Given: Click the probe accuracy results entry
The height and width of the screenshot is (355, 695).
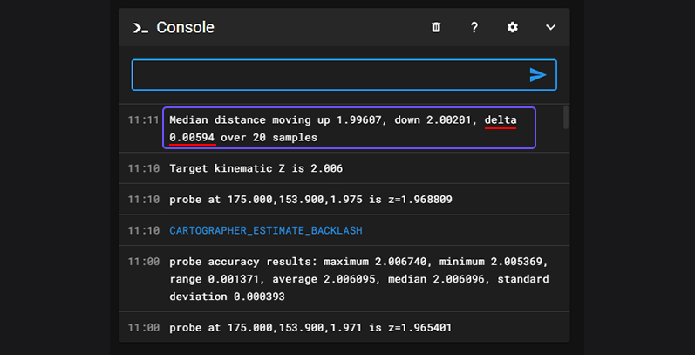Looking at the screenshot, I should coord(358,278).
